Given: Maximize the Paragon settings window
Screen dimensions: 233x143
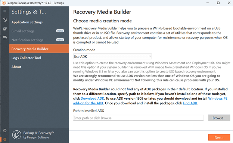Looking at the screenshot, I should pyautogui.click(x=218, y=3).
